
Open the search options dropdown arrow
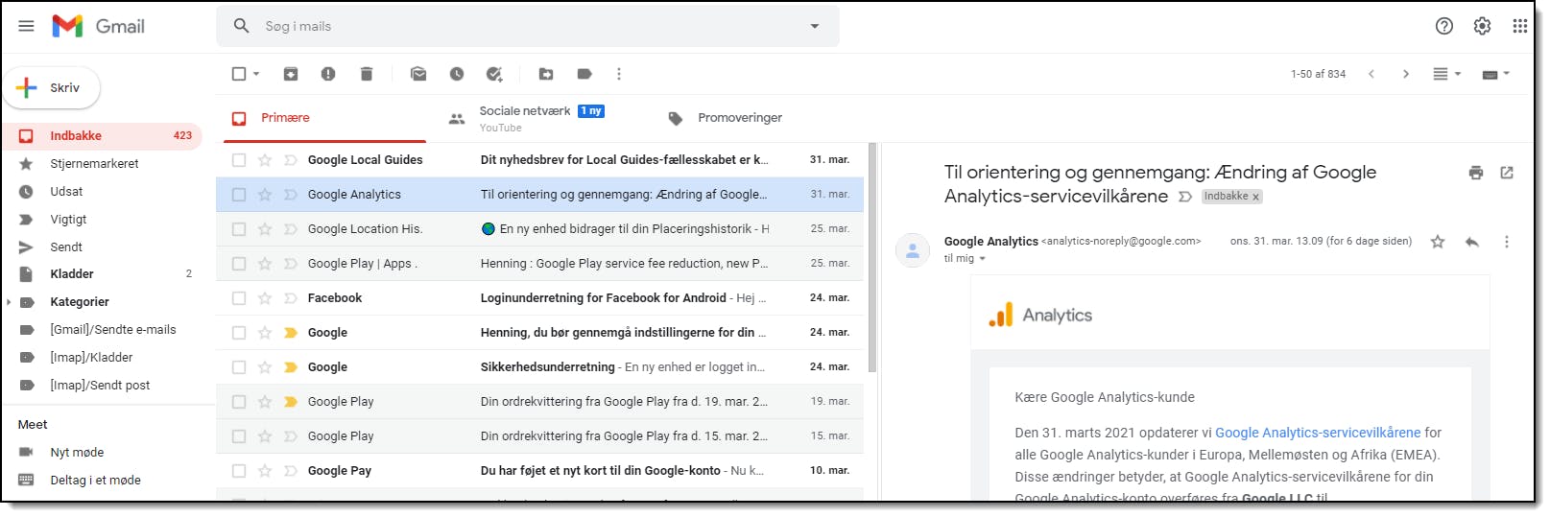point(815,26)
